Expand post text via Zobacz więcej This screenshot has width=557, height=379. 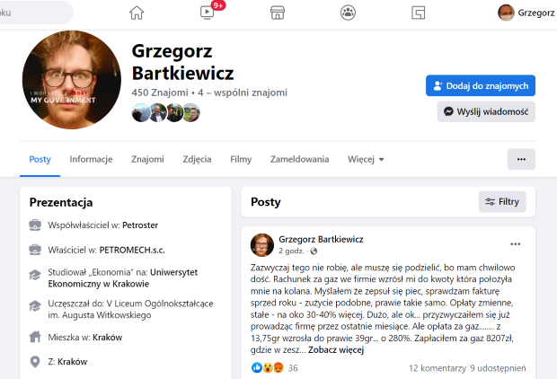pos(336,350)
